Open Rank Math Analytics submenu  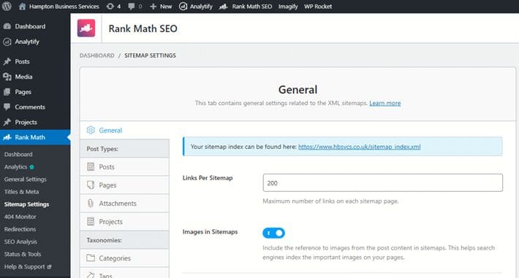coord(15,166)
